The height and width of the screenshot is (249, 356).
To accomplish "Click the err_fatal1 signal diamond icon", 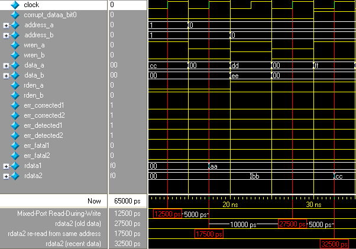I will coord(15,145).
